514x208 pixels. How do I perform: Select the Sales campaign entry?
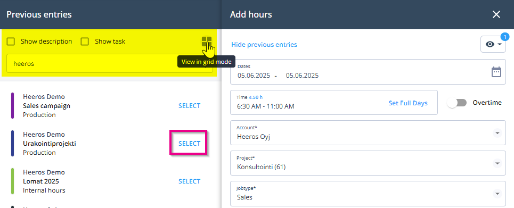190,106
